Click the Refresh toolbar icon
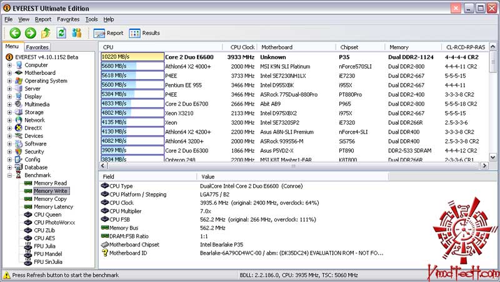This screenshot has height=282, width=500. (x=61, y=33)
